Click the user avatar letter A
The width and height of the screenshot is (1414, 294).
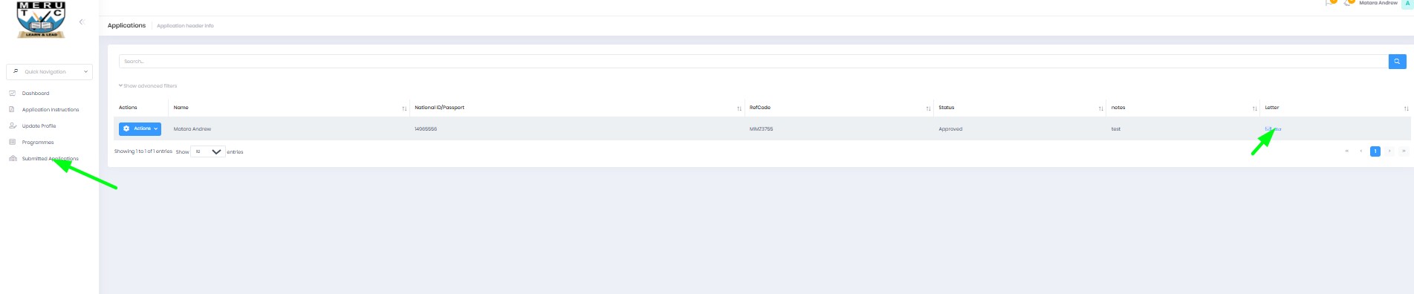click(1407, 4)
